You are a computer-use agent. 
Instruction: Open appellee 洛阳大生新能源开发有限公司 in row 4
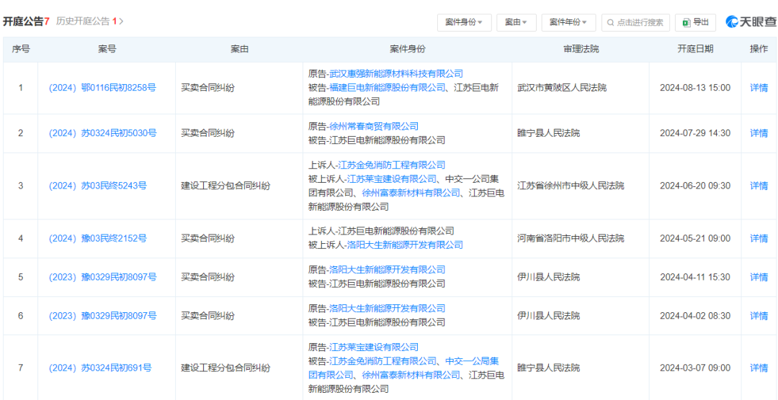pyautogui.click(x=405, y=245)
